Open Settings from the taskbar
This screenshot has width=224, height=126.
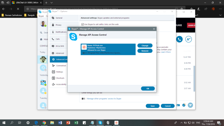(x=28, y=123)
